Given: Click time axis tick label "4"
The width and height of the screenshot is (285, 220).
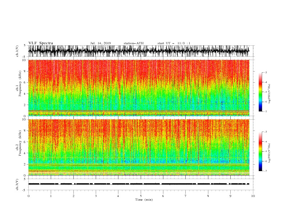Looking at the screenshot, I should coord(118,196).
